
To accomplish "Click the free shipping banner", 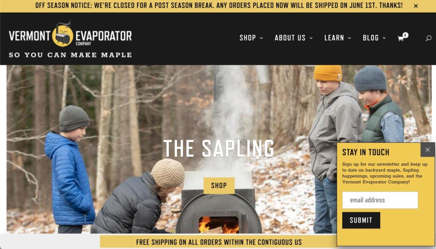I will (x=219, y=242).
